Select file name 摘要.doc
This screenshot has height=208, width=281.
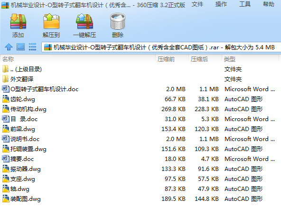pos(22,159)
